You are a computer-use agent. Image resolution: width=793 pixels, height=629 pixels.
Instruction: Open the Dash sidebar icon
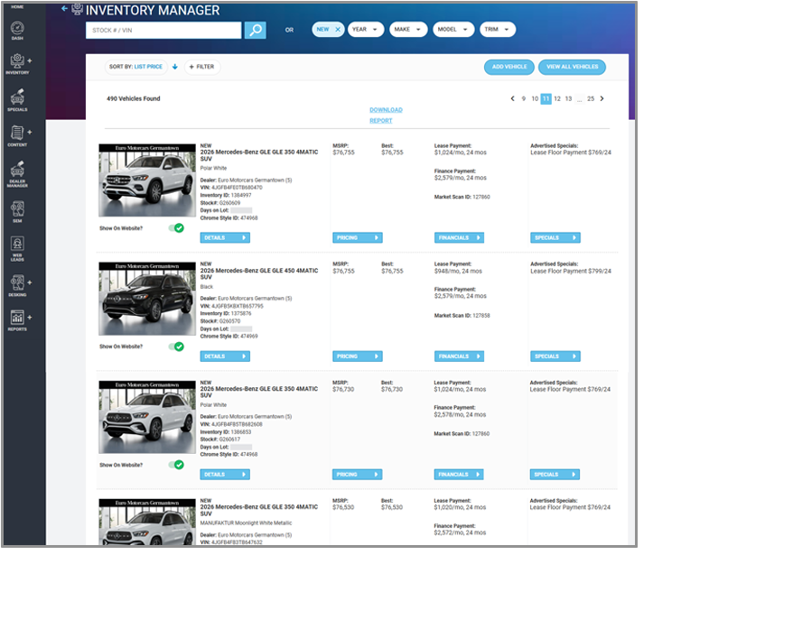(x=17, y=31)
